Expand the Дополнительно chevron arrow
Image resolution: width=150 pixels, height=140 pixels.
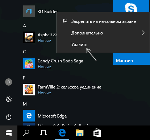[x=143, y=33]
